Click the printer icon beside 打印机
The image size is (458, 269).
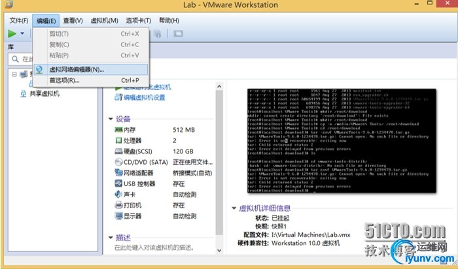(x=118, y=205)
